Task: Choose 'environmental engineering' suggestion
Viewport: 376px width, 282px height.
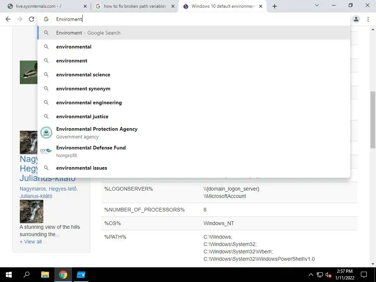Action: (194, 102)
